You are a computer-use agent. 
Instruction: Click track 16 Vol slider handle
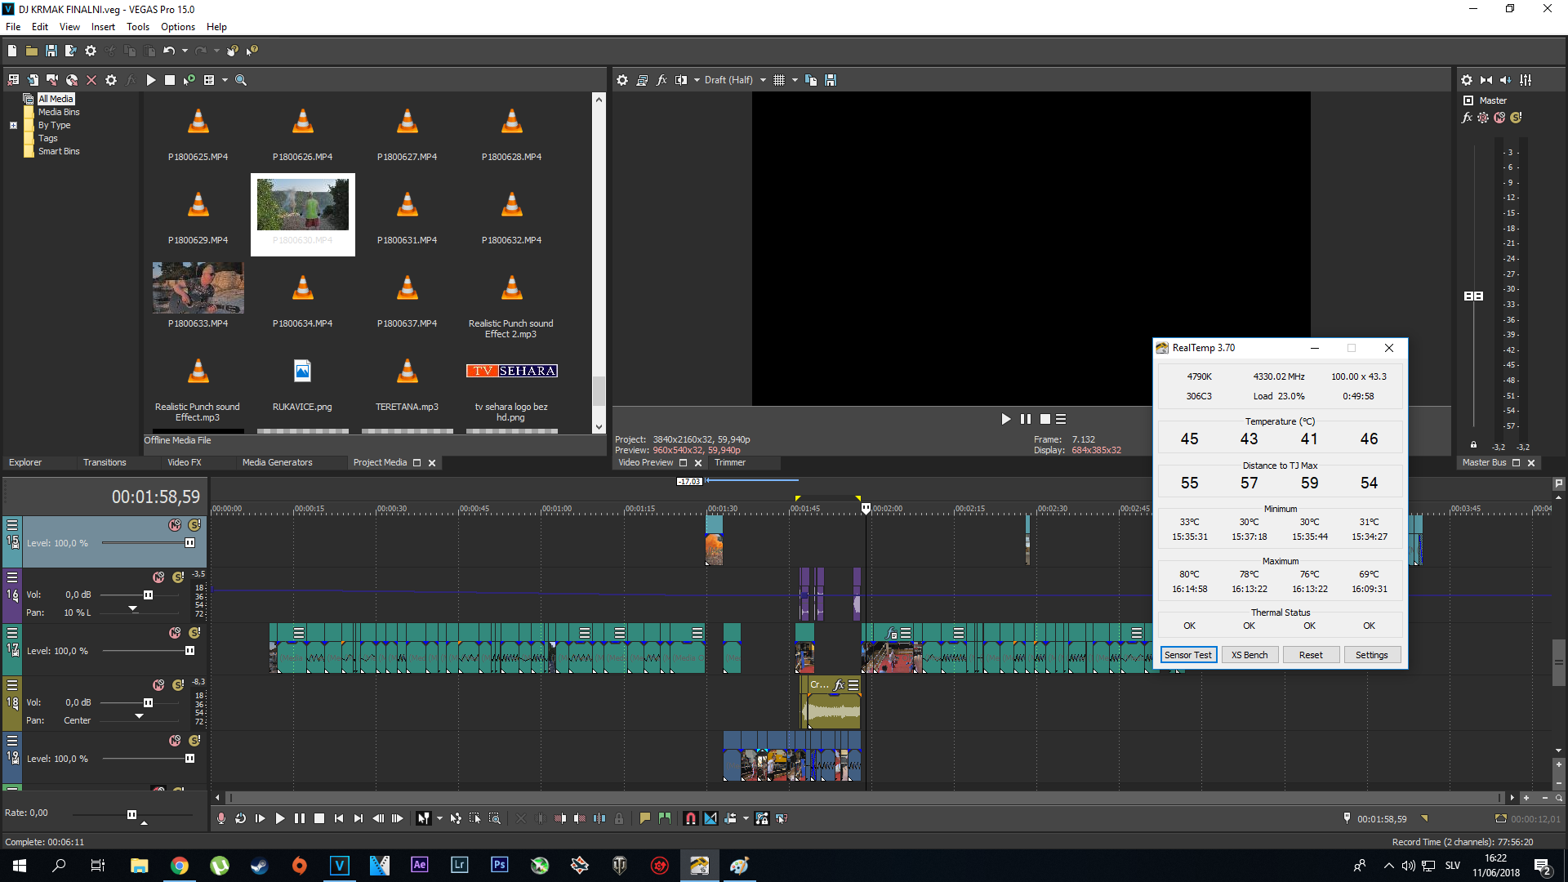coord(148,595)
